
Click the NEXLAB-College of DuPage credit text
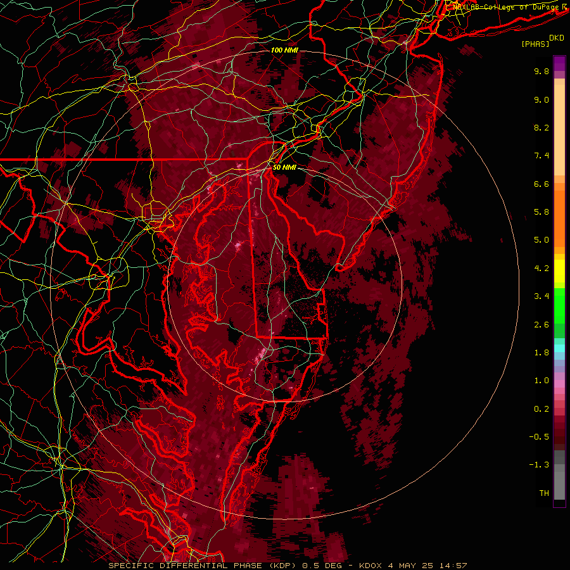point(505,7)
